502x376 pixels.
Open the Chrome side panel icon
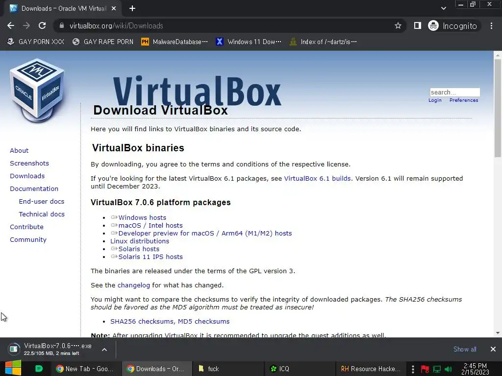point(418,25)
